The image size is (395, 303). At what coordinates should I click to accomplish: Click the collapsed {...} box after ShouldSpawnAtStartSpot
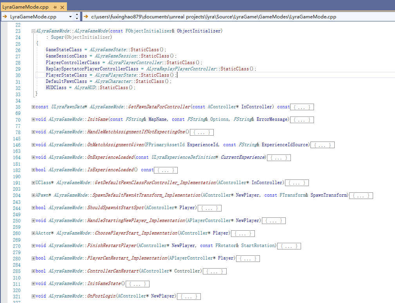209,208
